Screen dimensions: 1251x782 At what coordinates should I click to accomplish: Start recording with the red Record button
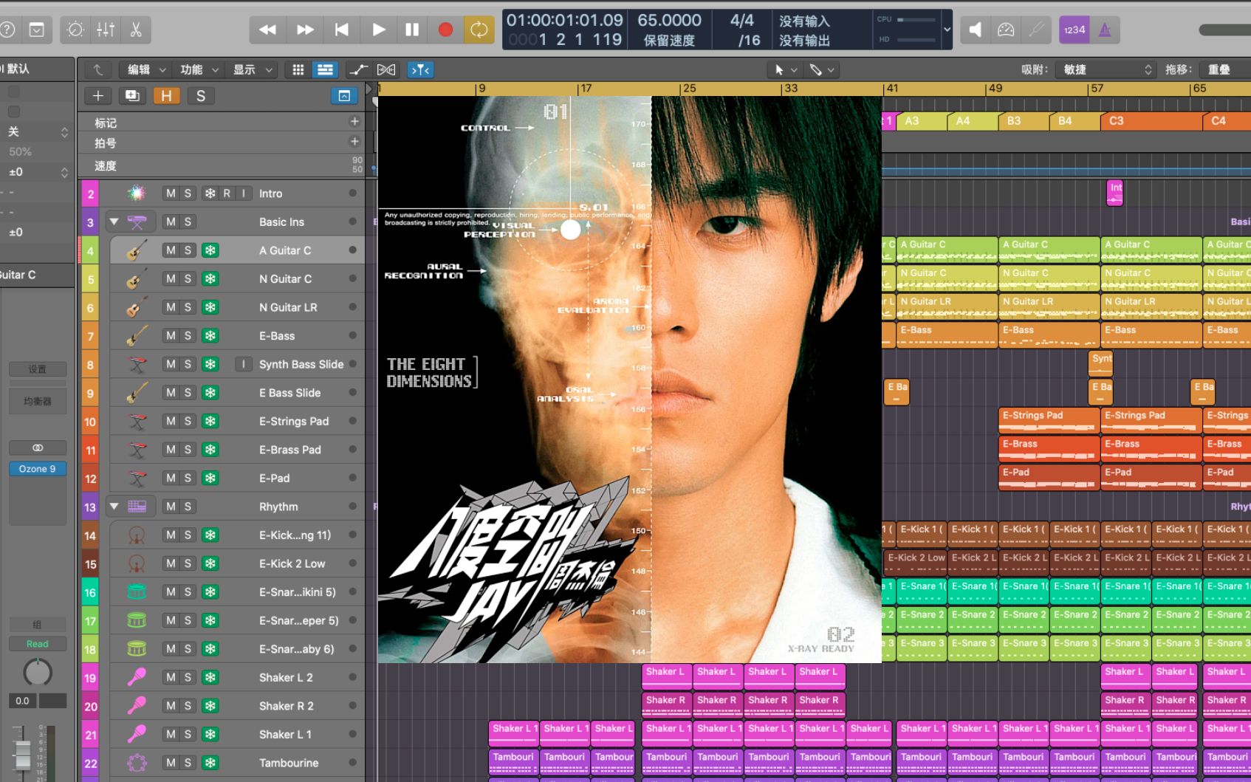tap(445, 30)
